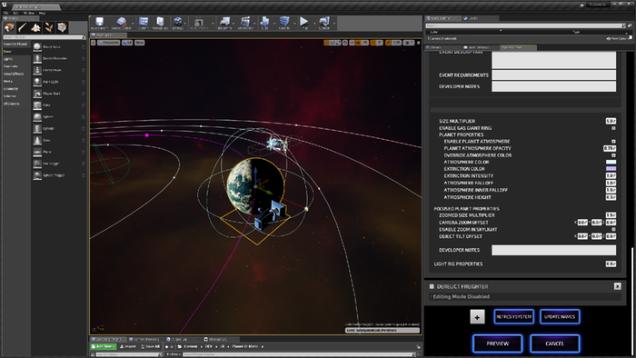Toggle Enable Zoom In Skylight checkbox
This screenshot has height=358, width=636.
pyautogui.click(x=613, y=230)
